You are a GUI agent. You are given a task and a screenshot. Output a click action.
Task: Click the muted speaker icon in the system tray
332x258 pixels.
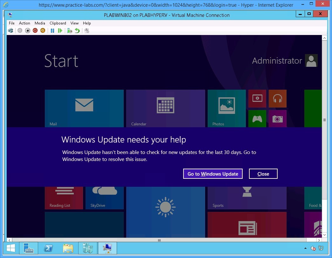313,248
